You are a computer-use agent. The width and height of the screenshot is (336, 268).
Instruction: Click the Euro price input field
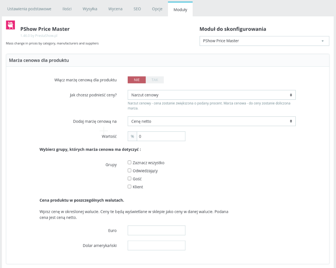pyautogui.click(x=157, y=231)
